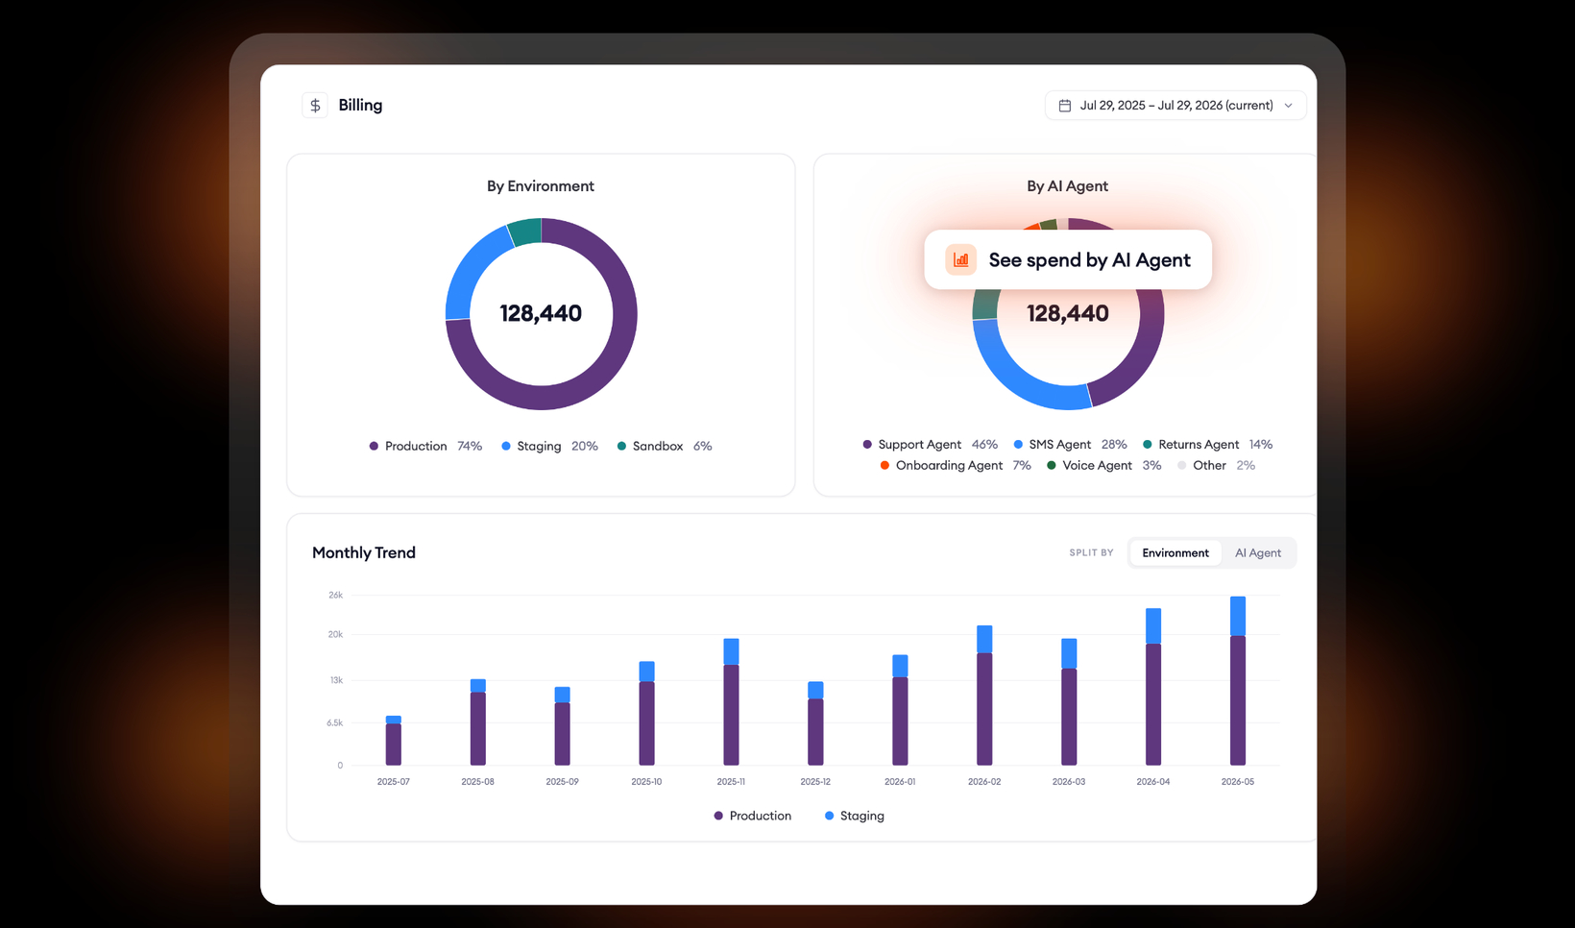
Task: Open the date range dropdown
Action: pos(1175,106)
